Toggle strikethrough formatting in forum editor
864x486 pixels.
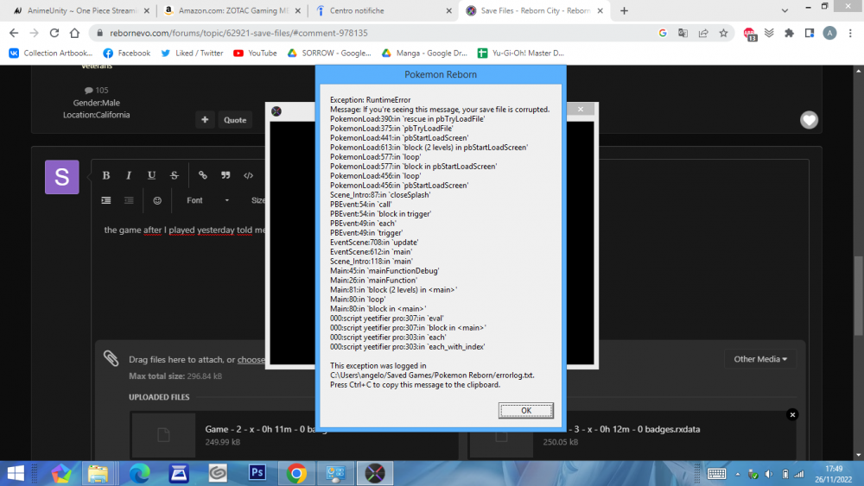pyautogui.click(x=175, y=175)
